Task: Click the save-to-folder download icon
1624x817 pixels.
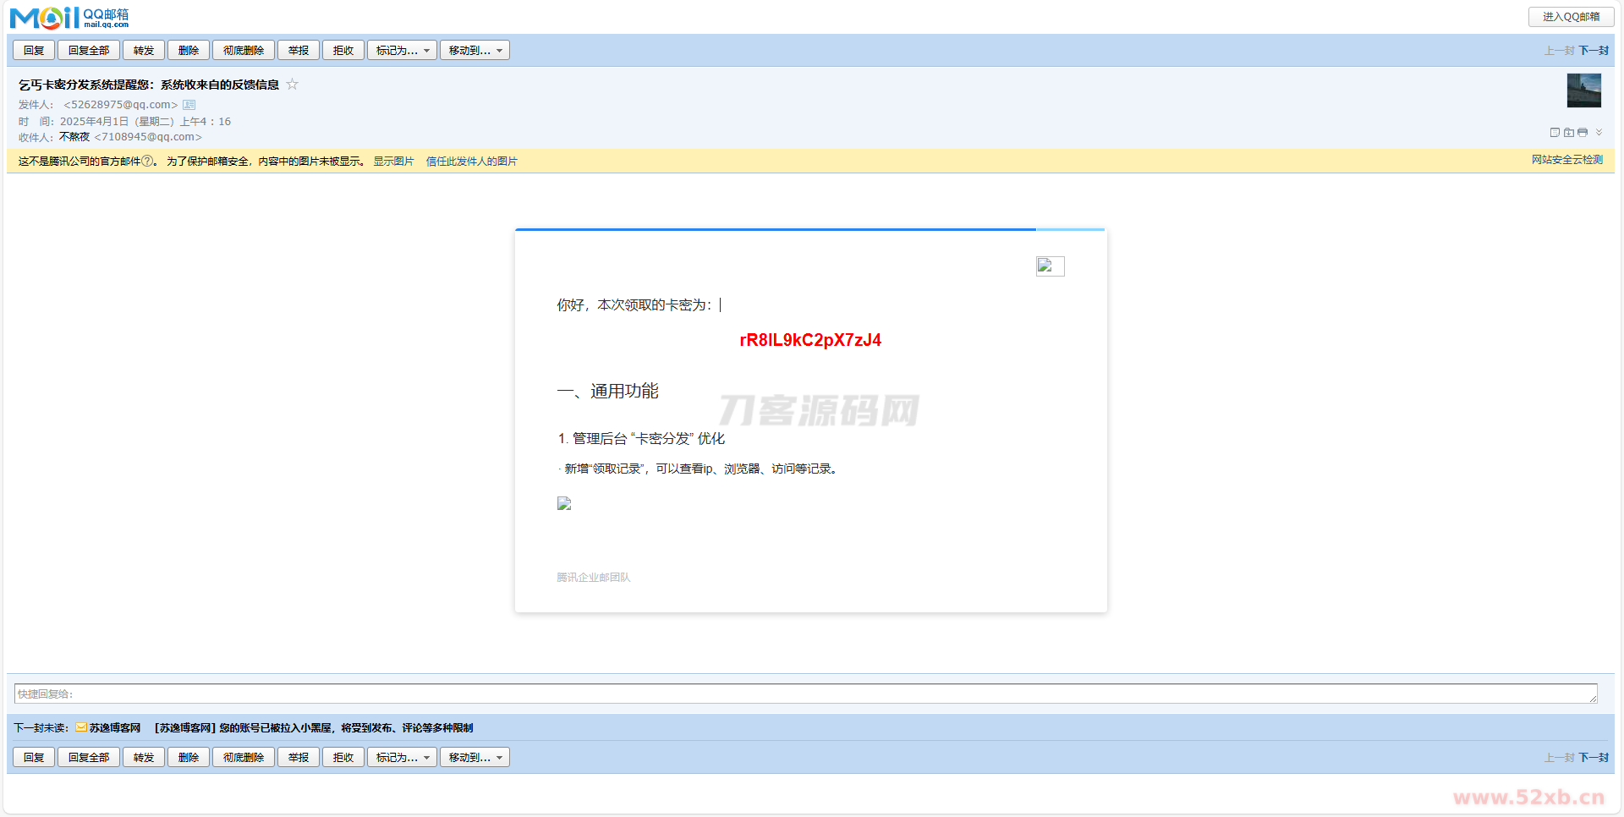Action: pos(1569,133)
